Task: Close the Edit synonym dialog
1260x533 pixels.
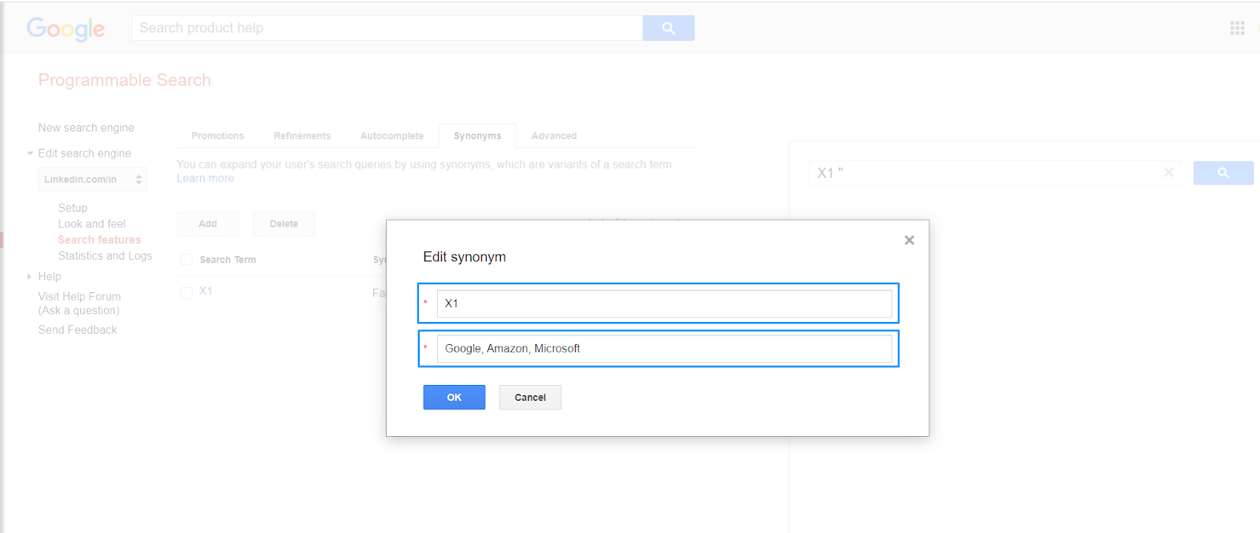Action: 909,240
